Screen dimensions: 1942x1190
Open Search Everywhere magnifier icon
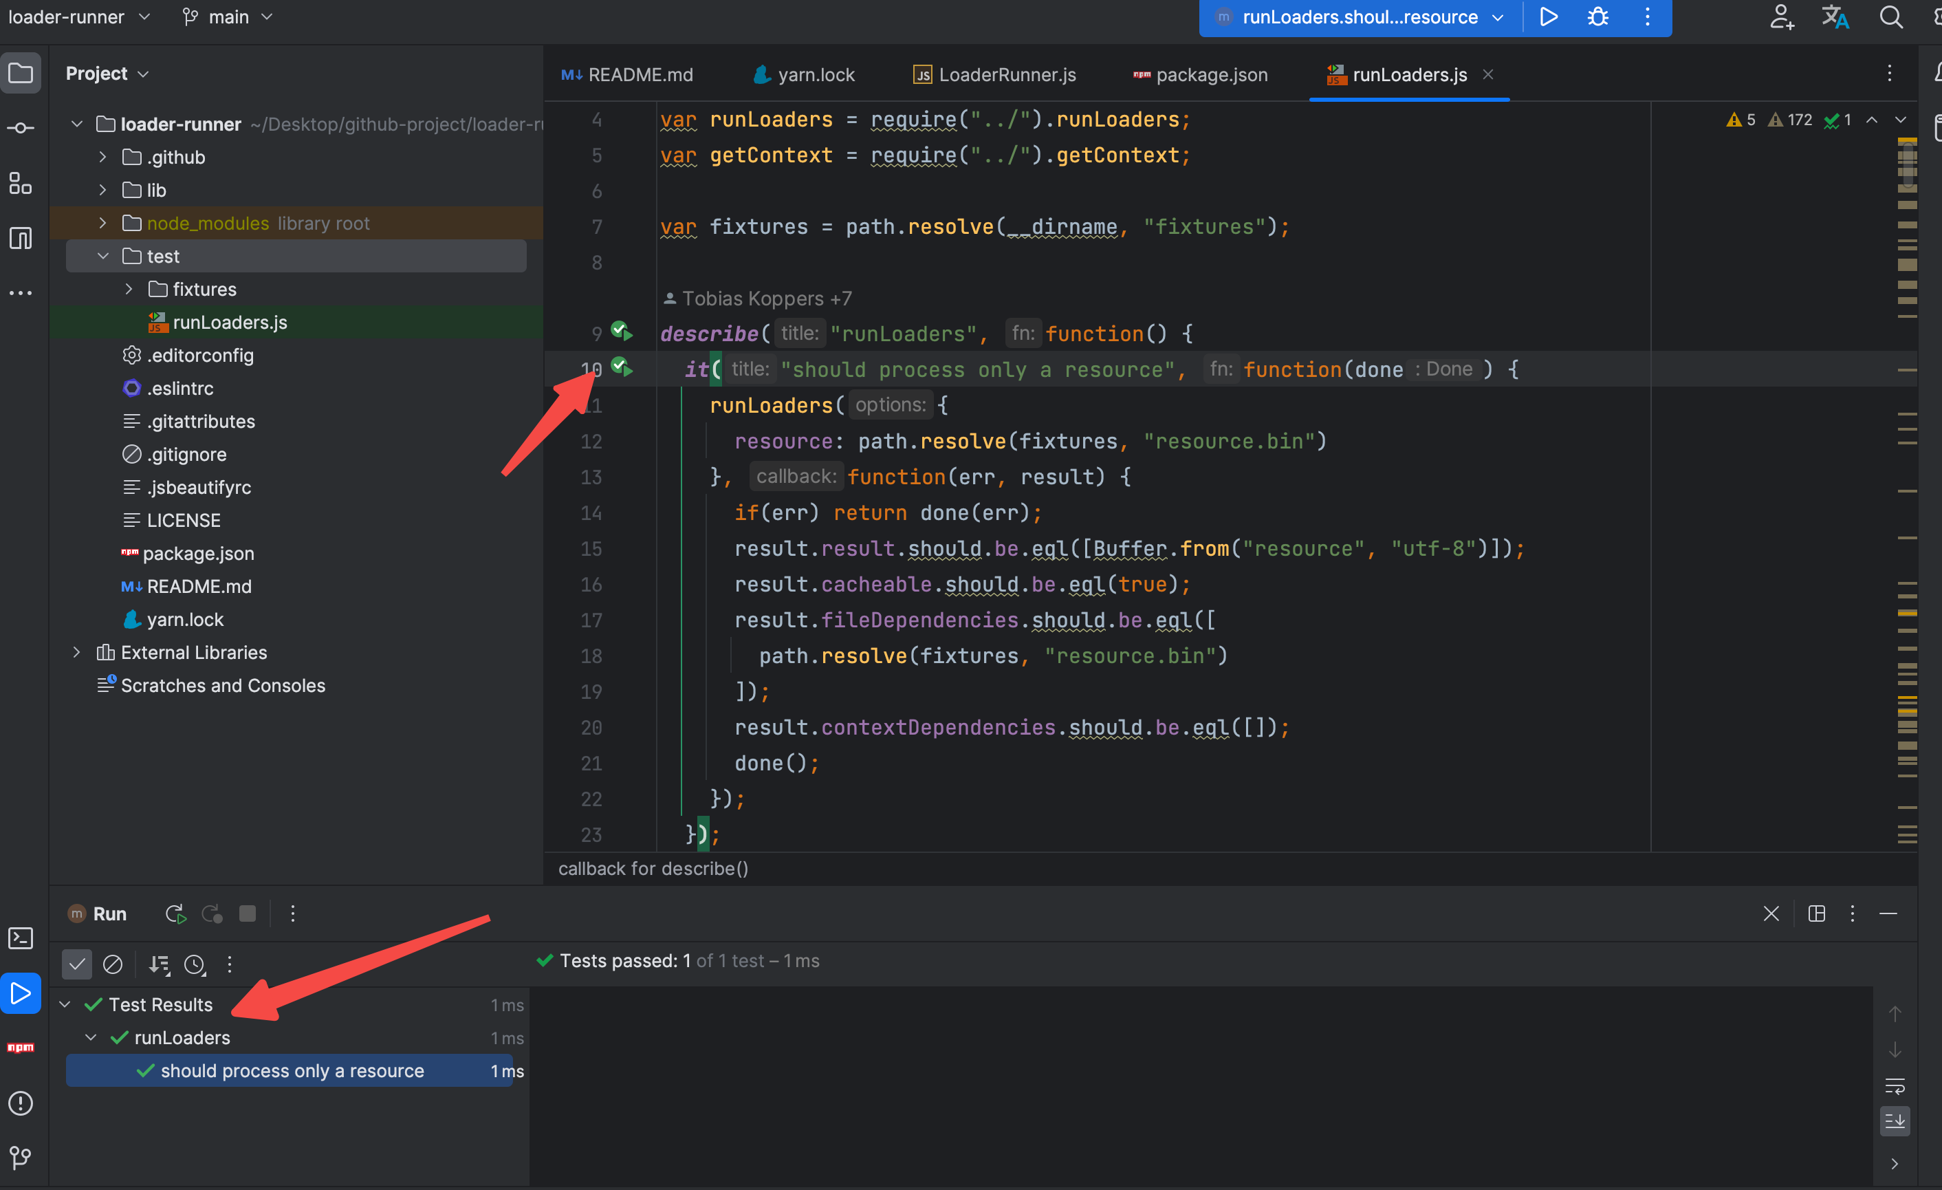[1891, 17]
